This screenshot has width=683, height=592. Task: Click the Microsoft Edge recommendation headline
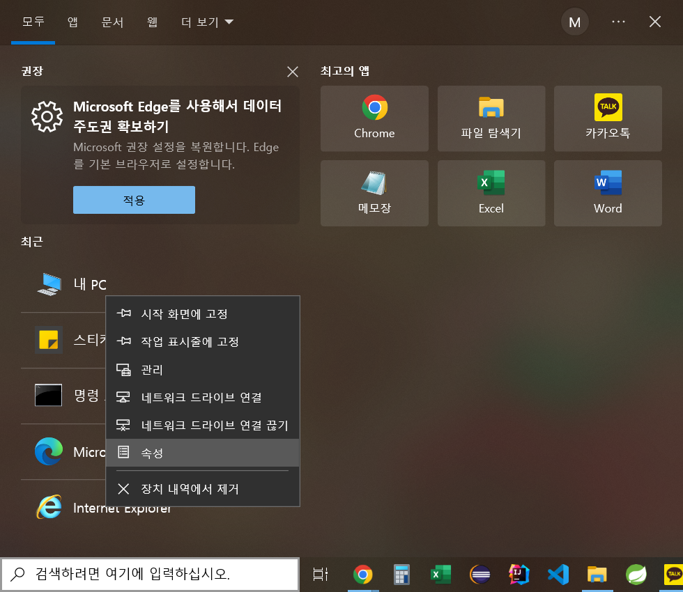[177, 116]
